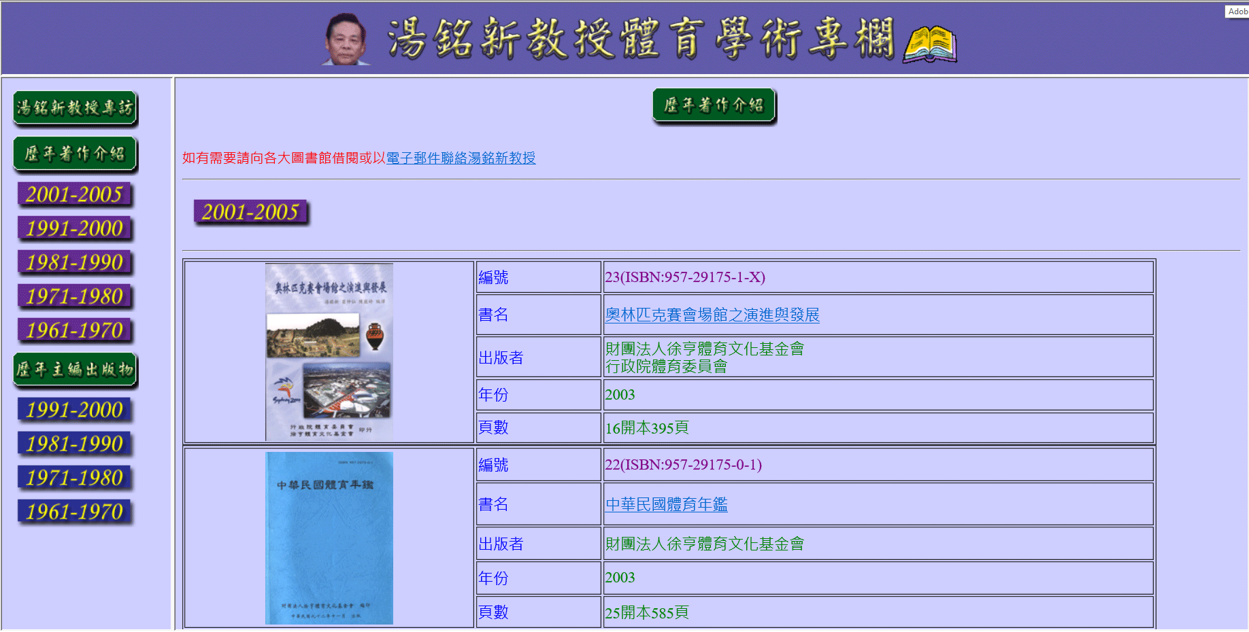The width and height of the screenshot is (1249, 632).
Task: Choose purple 1961-1970 works section
Action: [x=75, y=331]
